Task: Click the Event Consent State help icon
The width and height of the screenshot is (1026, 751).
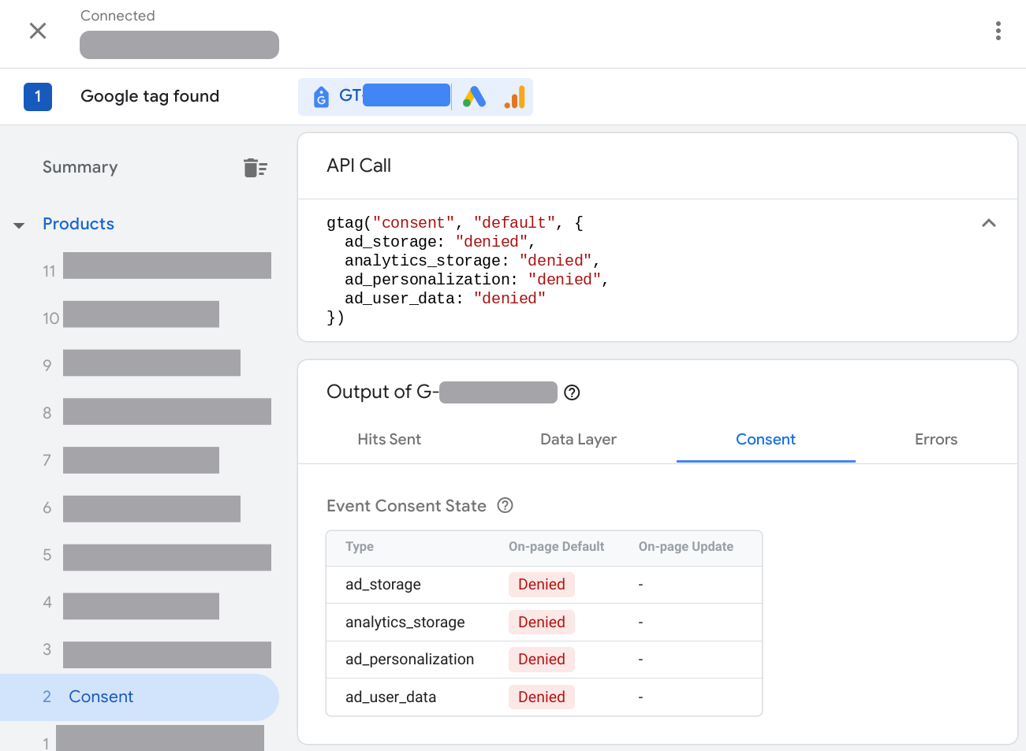Action: (x=505, y=506)
